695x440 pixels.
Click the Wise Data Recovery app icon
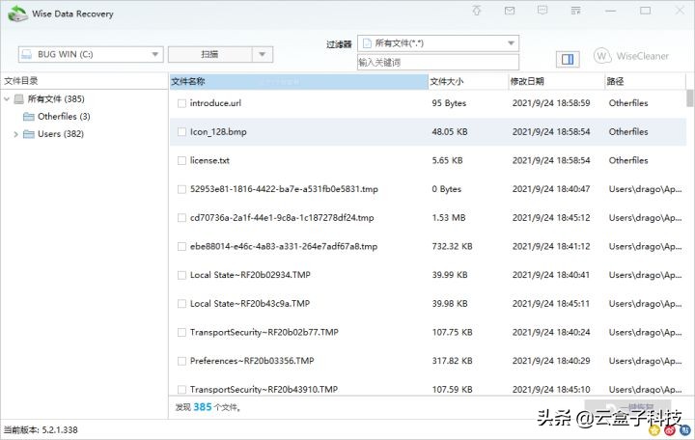click(17, 13)
